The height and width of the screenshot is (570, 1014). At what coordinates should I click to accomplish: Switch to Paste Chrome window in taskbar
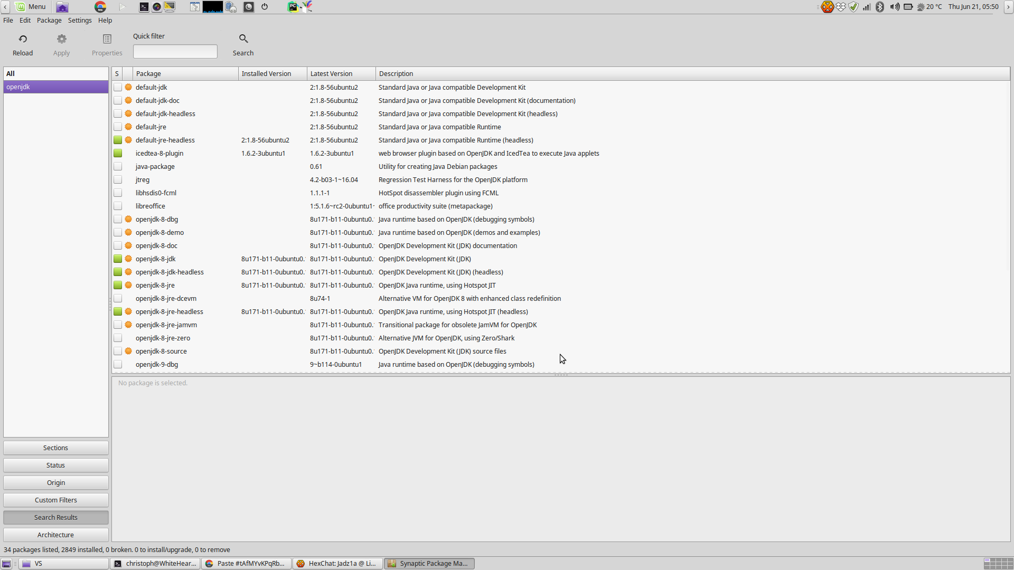[247, 564]
